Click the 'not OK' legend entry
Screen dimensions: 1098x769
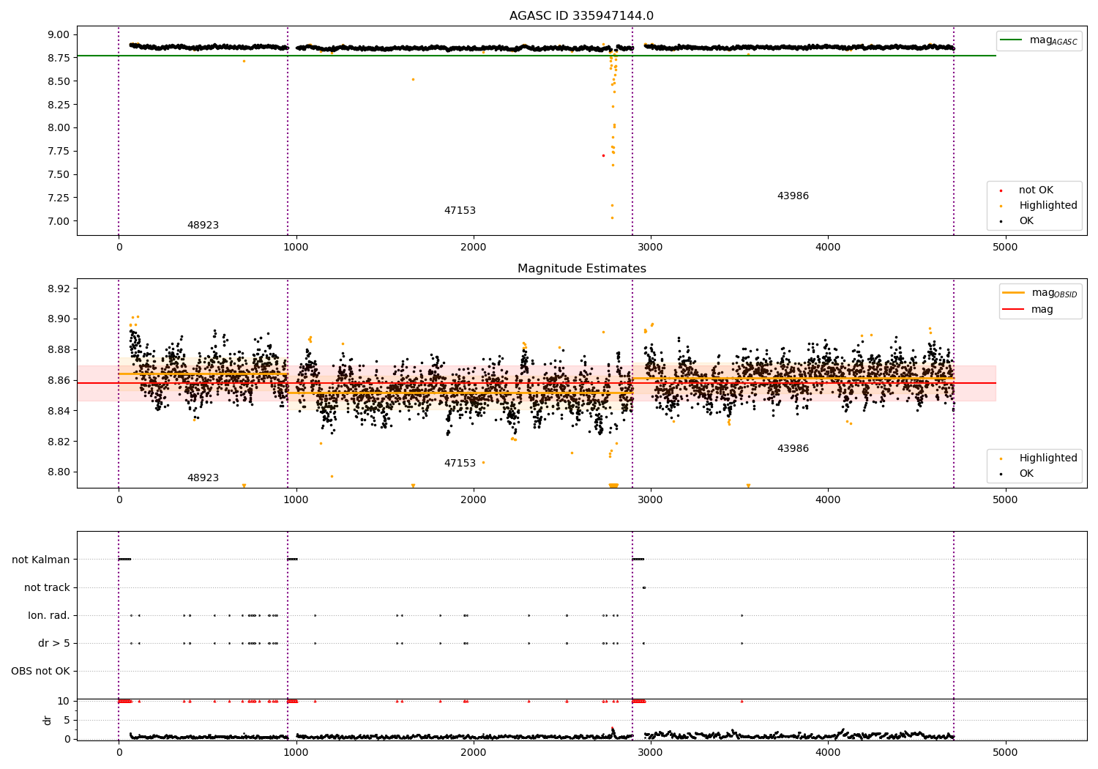pyautogui.click(x=1036, y=190)
